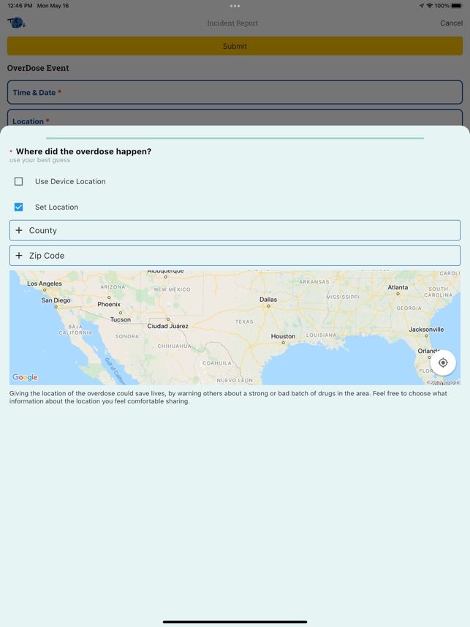Tap the Wi-Fi icon in the status bar

coord(428,6)
